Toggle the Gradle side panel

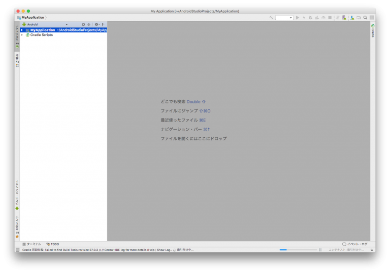[373, 31]
